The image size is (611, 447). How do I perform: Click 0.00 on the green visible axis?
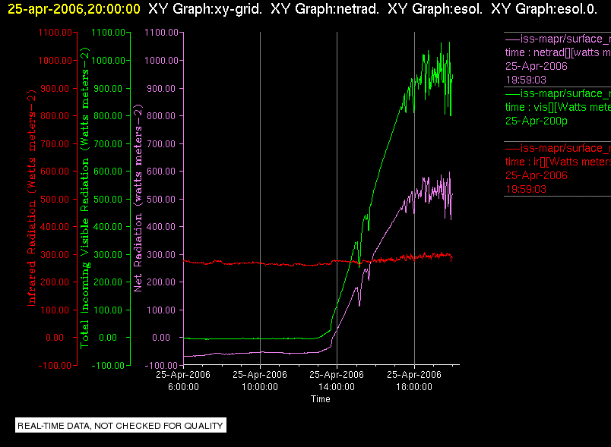(108, 338)
